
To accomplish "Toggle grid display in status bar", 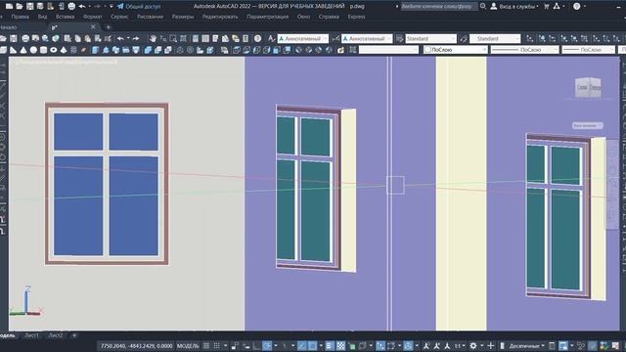I will point(206,346).
